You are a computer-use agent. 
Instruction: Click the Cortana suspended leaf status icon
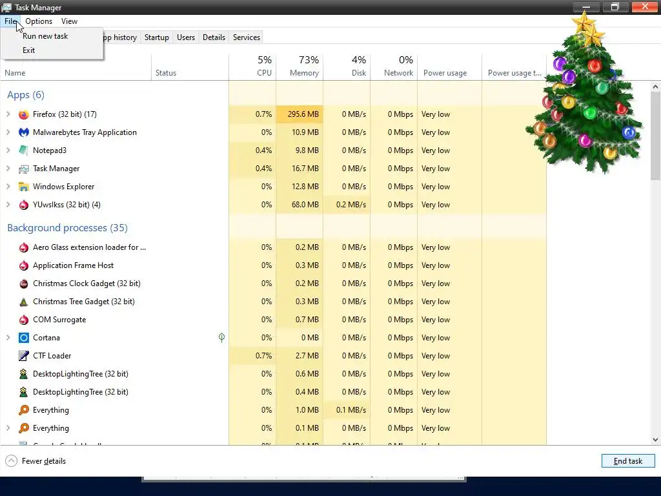pyautogui.click(x=221, y=337)
